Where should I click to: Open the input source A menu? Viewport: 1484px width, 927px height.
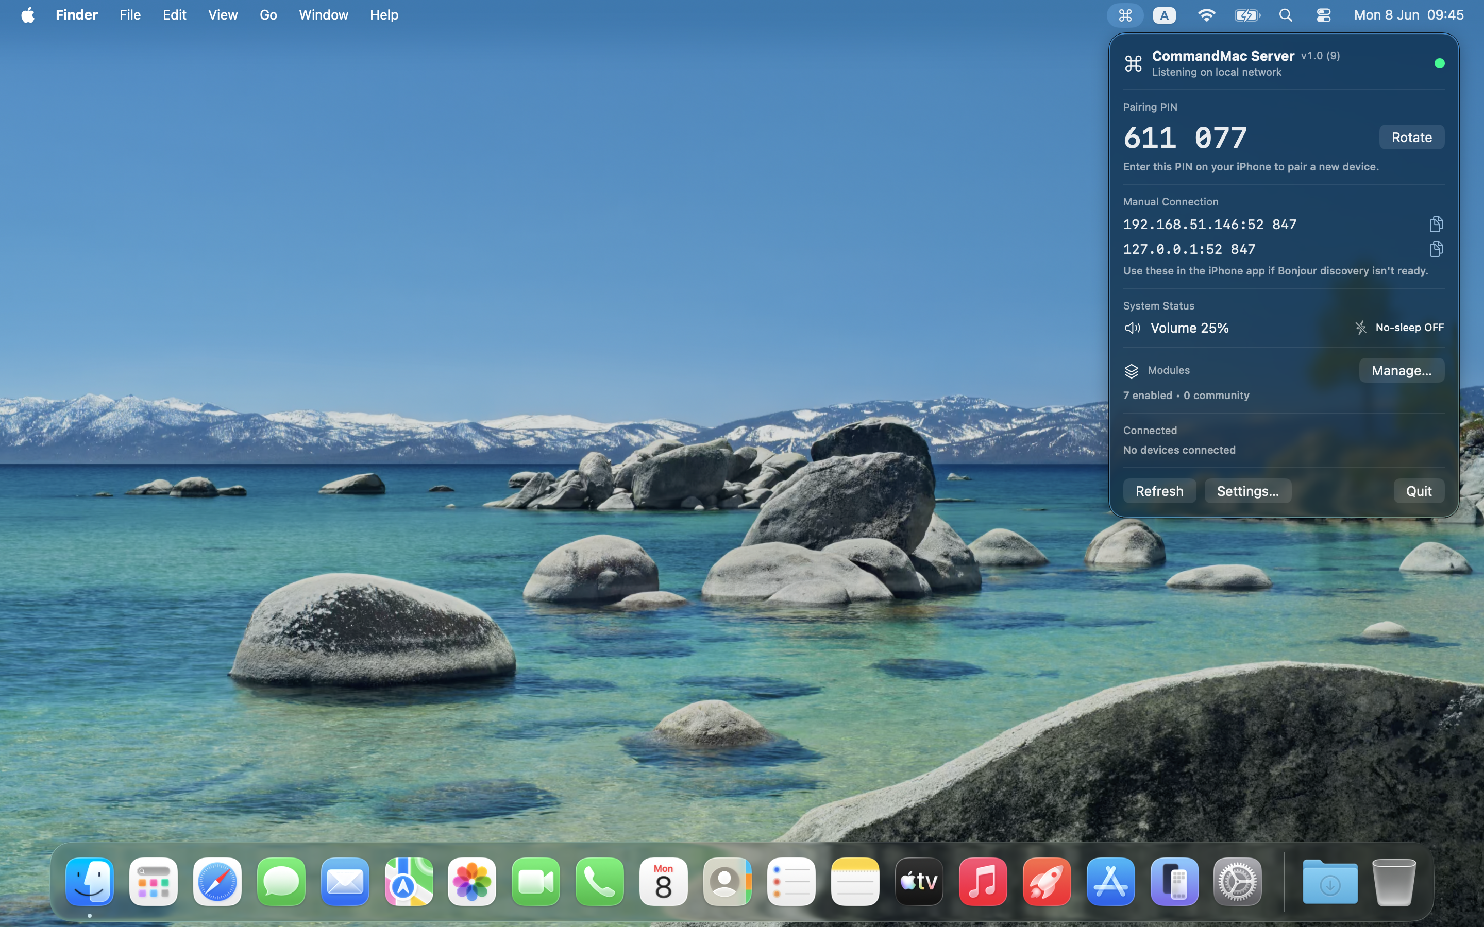click(1164, 15)
